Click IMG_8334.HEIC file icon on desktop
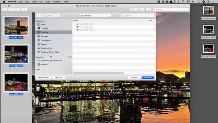The image size is (218, 123). (208, 49)
